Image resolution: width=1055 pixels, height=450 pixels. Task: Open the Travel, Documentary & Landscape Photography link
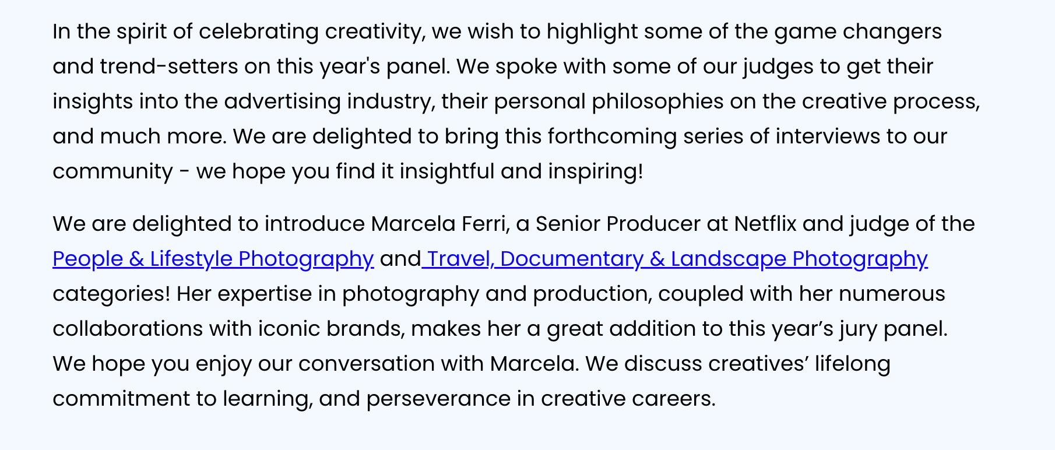[x=676, y=259]
